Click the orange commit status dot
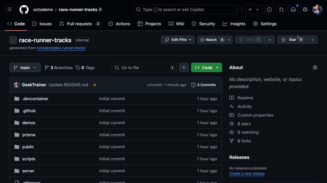Screen dimensions: 327x183 [x=95, y=85]
